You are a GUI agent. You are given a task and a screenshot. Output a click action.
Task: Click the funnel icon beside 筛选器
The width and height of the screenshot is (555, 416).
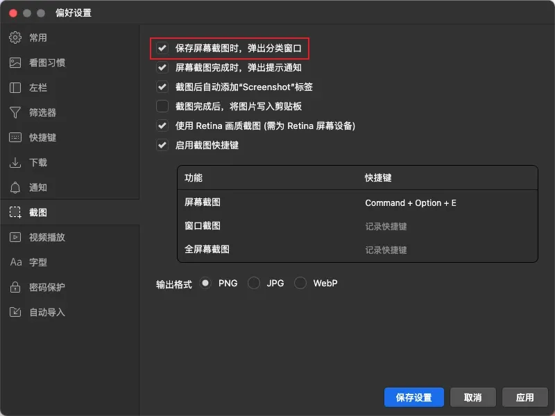(15, 112)
